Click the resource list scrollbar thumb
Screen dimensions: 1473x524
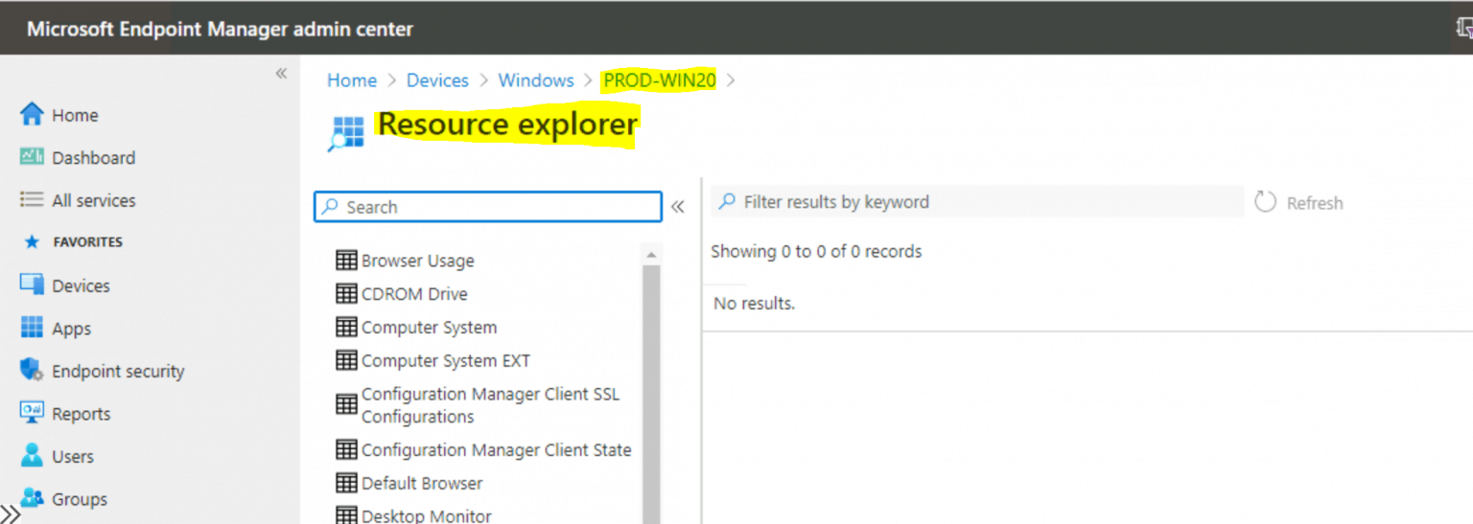(651, 393)
